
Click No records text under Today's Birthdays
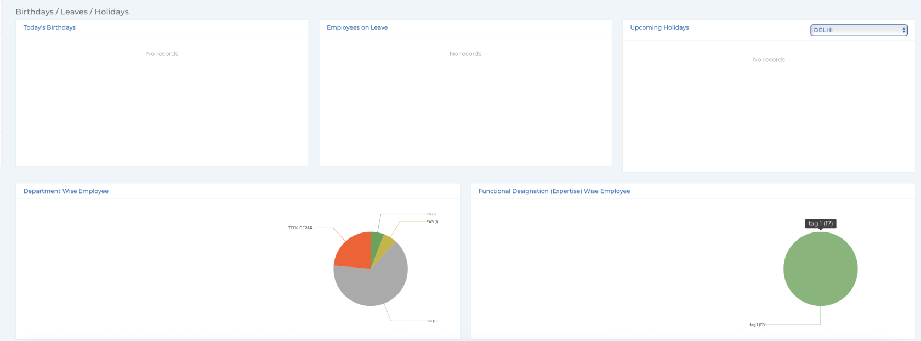click(162, 54)
